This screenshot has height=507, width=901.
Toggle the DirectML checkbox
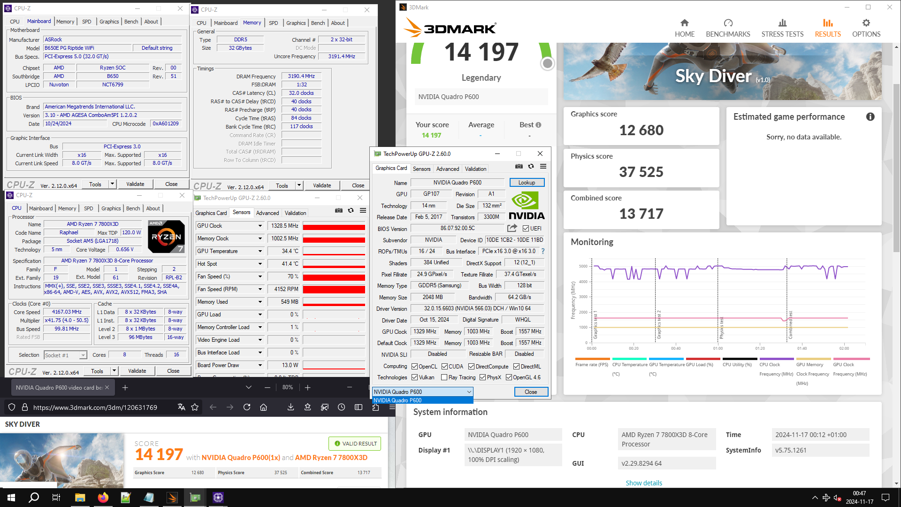[x=516, y=367]
